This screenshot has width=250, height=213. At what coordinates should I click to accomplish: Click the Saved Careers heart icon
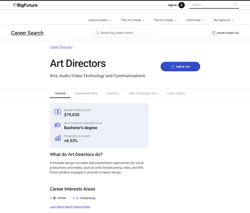[214, 33]
